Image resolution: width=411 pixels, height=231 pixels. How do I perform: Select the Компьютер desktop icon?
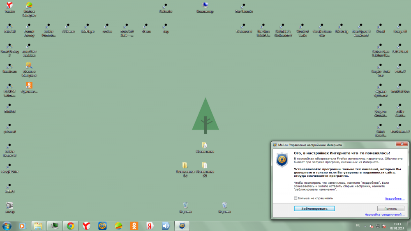(205, 7)
